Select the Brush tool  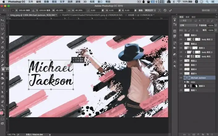tap(2, 52)
